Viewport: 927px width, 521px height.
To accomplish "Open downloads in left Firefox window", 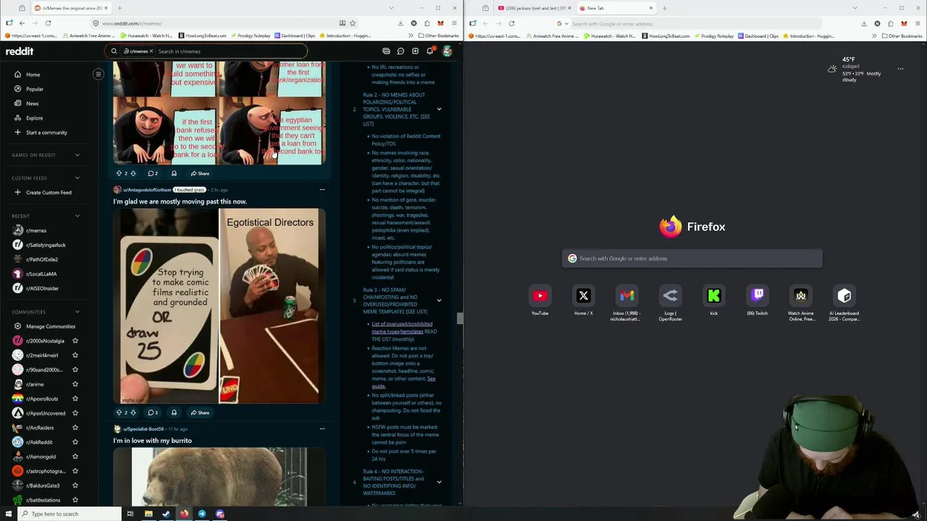I will pyautogui.click(x=400, y=23).
